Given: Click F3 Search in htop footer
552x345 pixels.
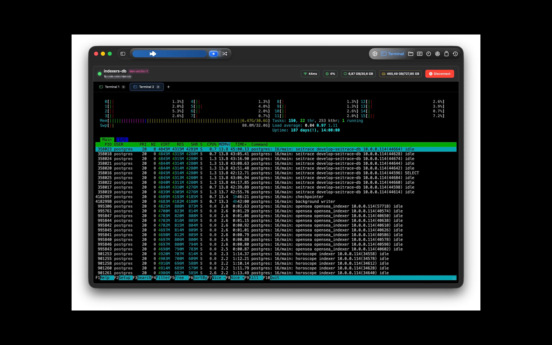Looking at the screenshot, I should pyautogui.click(x=142, y=278).
